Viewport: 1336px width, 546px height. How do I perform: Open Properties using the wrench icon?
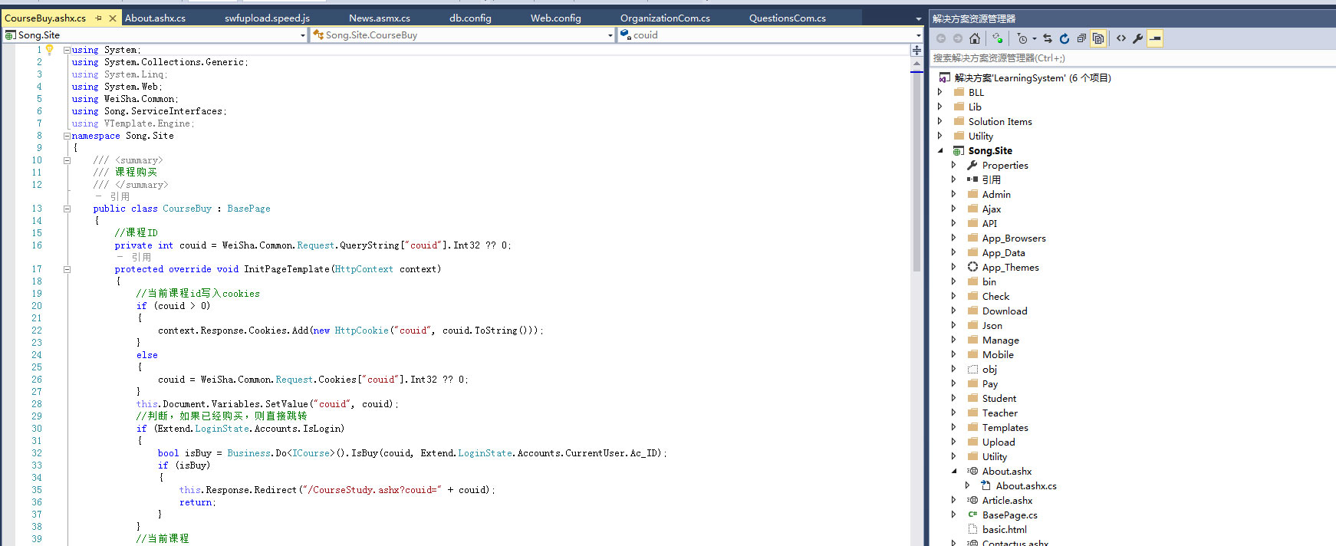pos(1137,38)
